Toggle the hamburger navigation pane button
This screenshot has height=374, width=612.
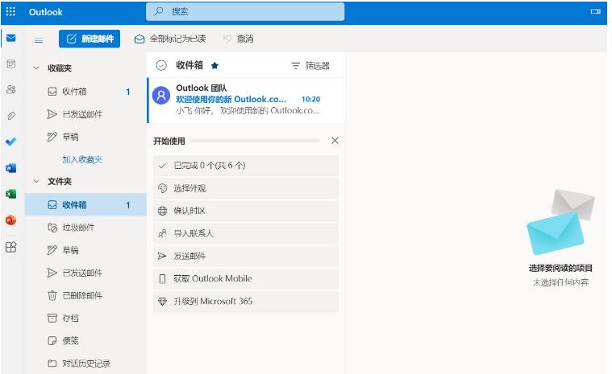coord(39,39)
